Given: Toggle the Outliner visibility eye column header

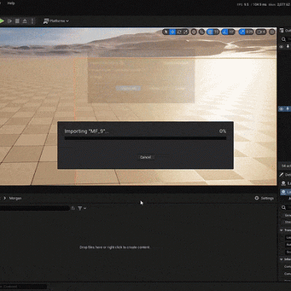Looking at the screenshot, I should pos(282,47).
